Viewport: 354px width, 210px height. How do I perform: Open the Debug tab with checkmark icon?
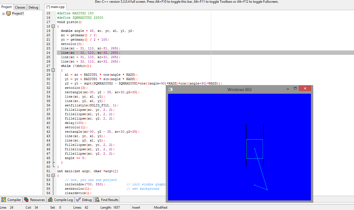click(x=84, y=200)
